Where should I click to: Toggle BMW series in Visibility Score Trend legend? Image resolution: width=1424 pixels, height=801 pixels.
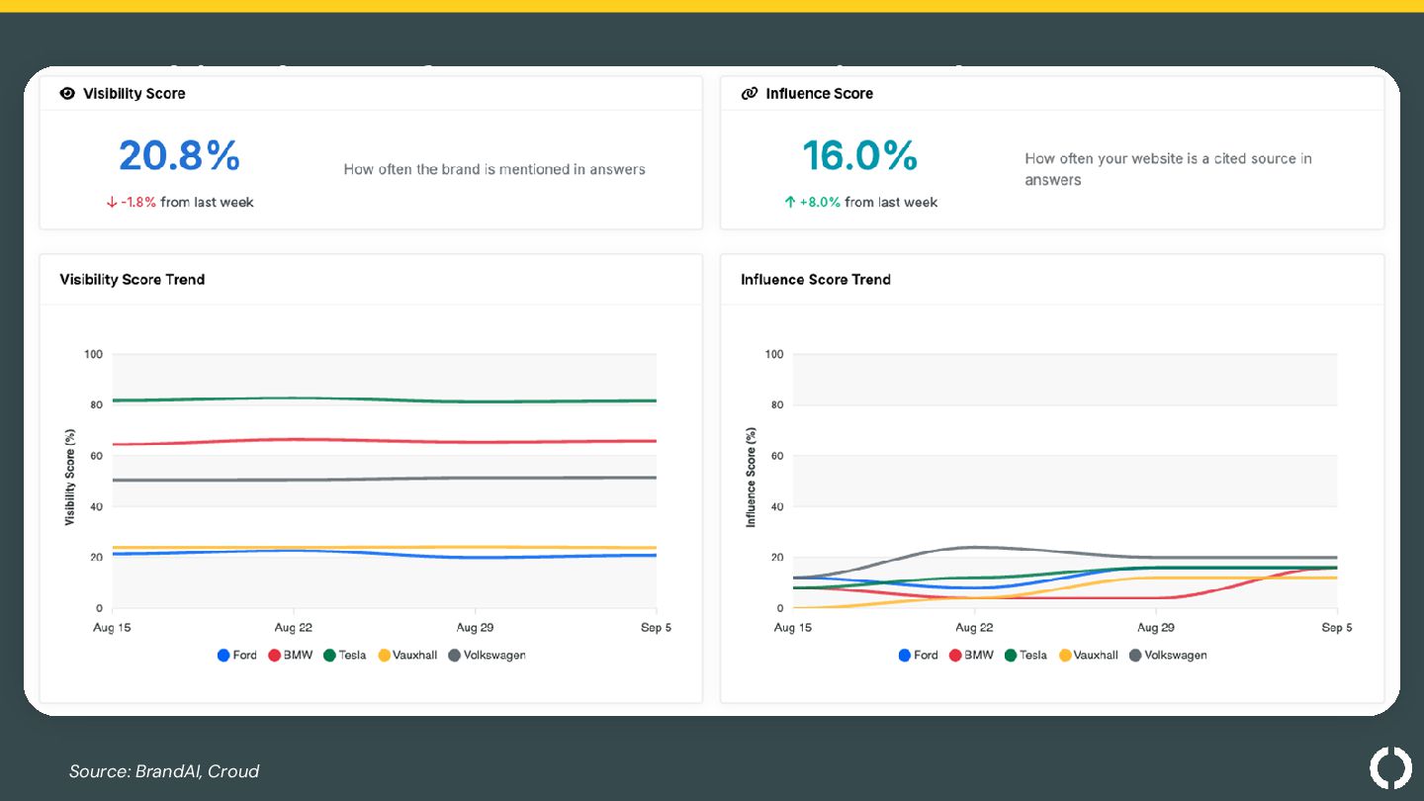tap(291, 656)
